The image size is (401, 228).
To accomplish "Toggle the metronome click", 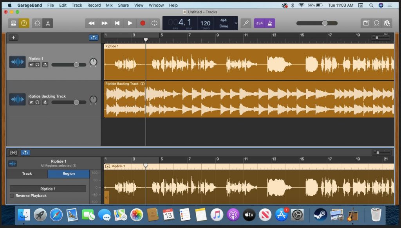I will click(270, 23).
